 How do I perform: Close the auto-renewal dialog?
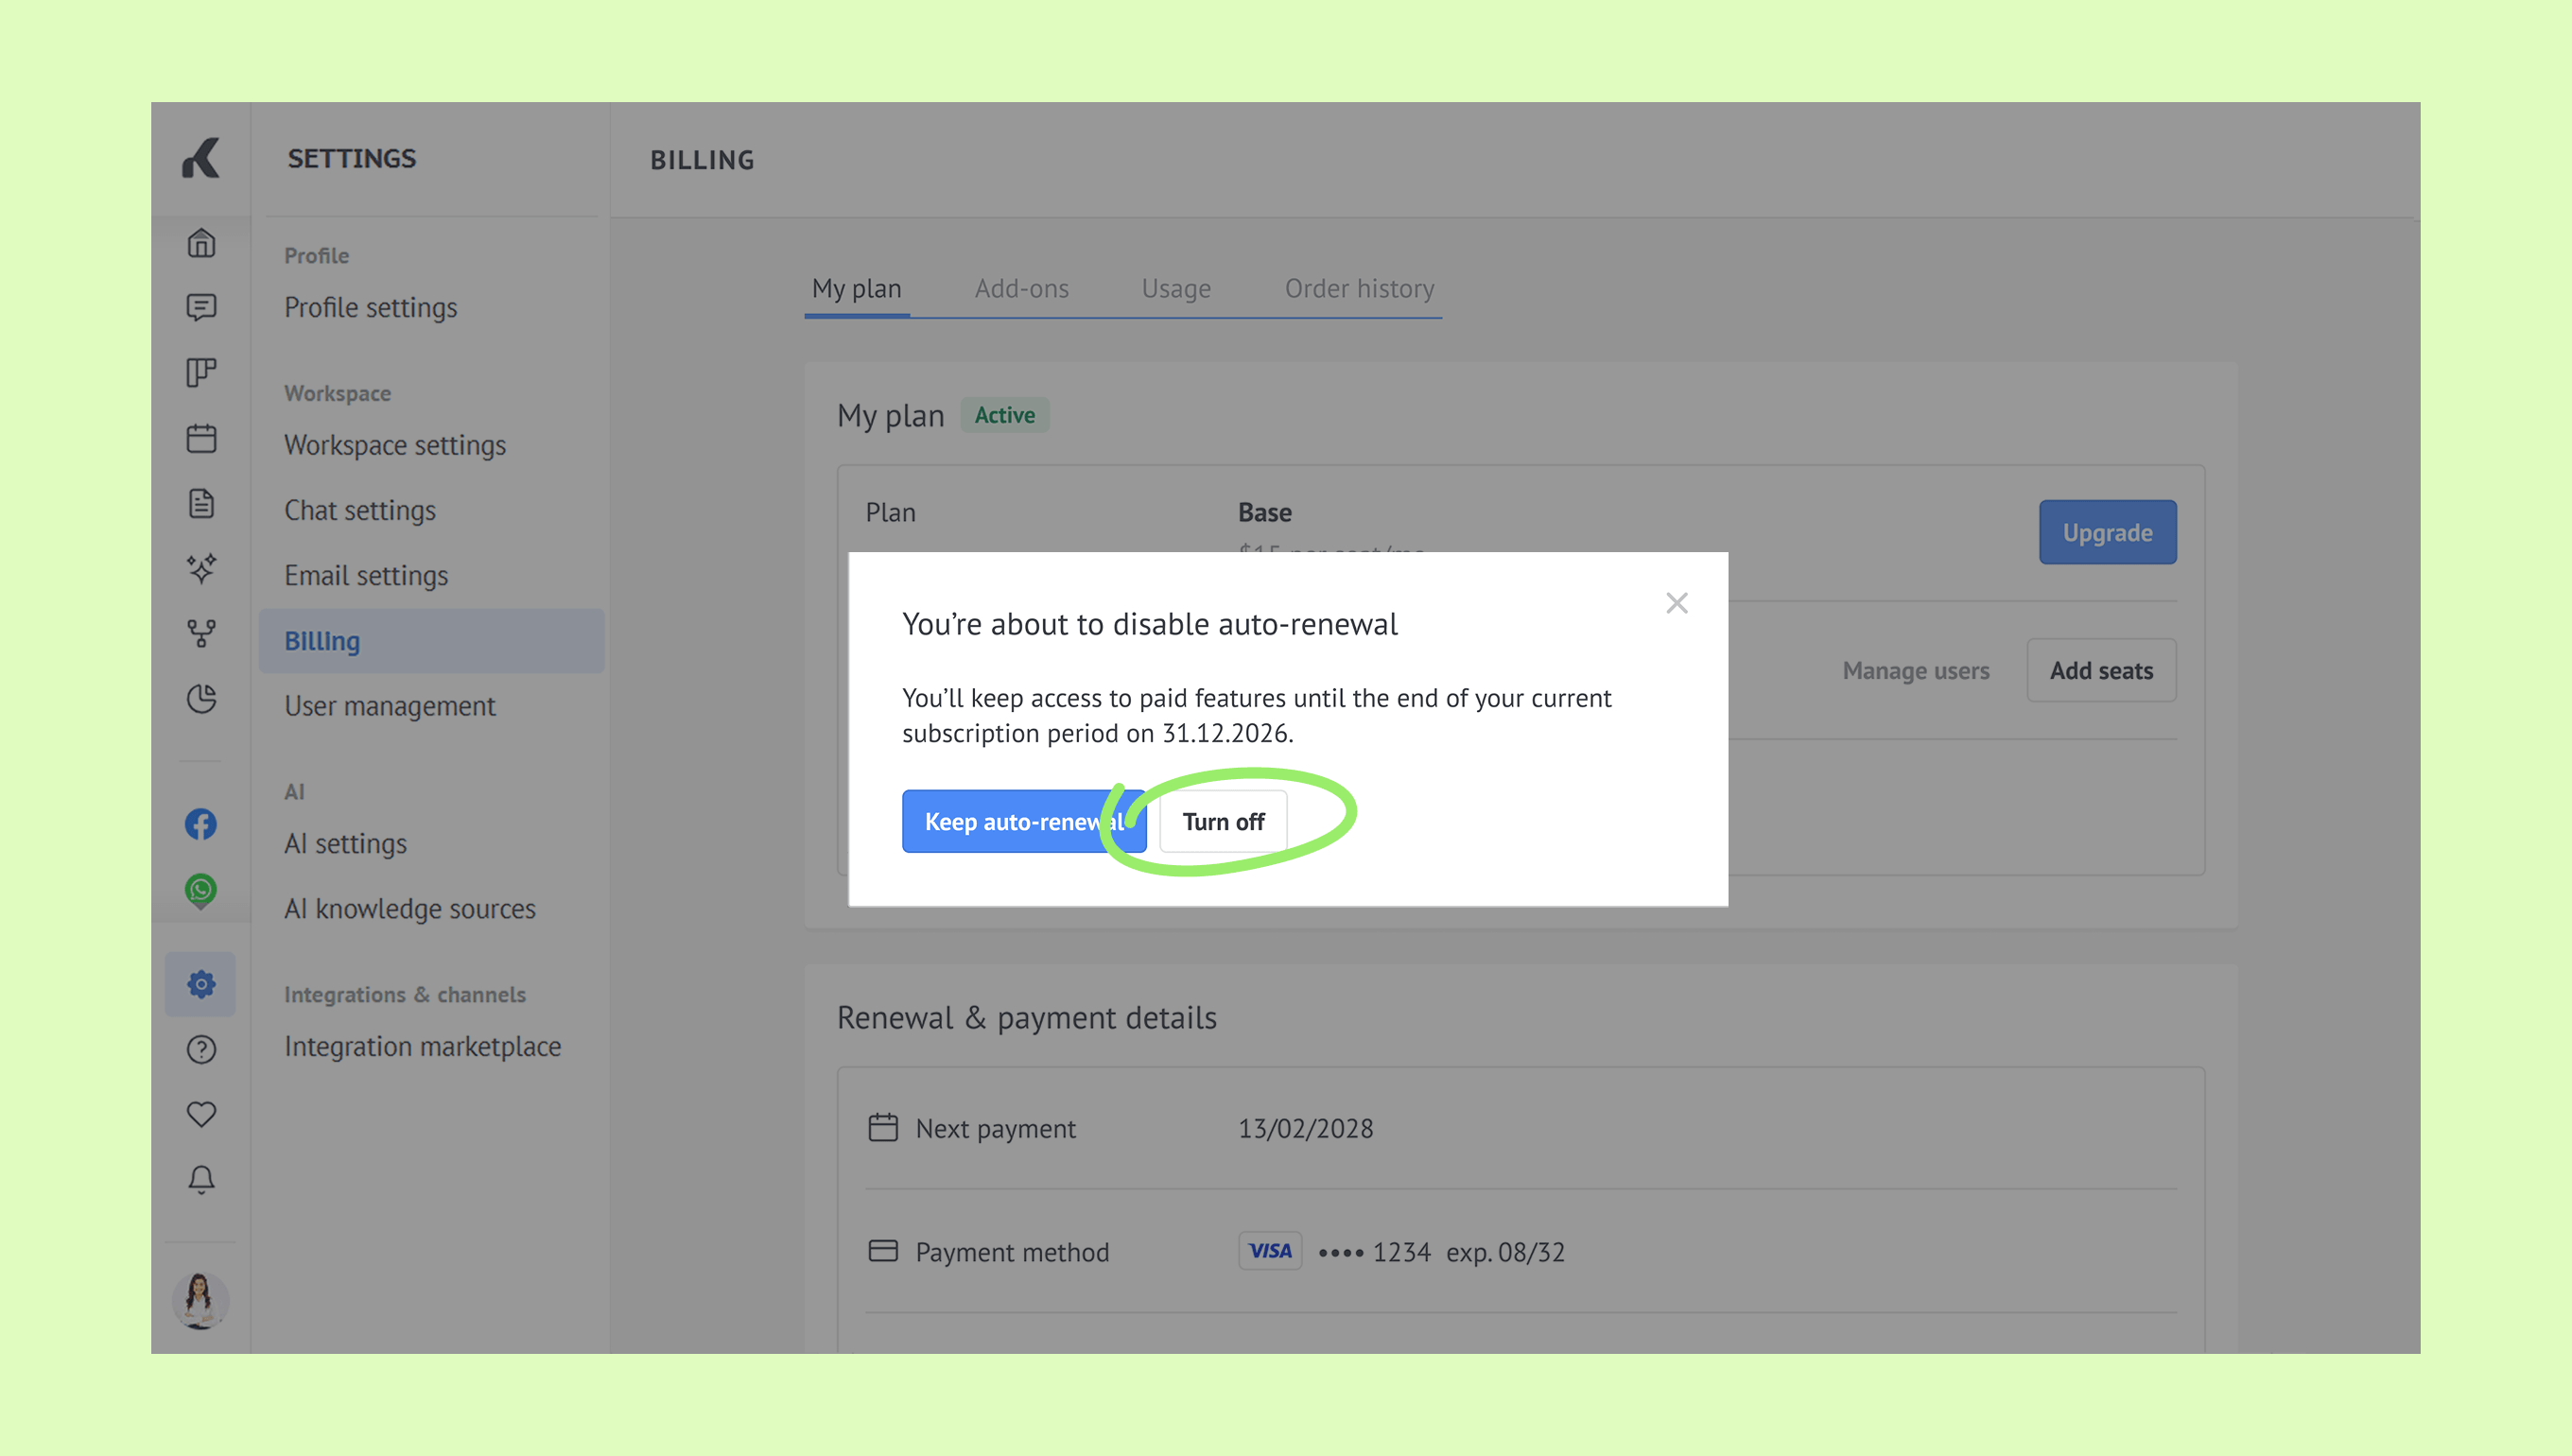coord(1677,603)
